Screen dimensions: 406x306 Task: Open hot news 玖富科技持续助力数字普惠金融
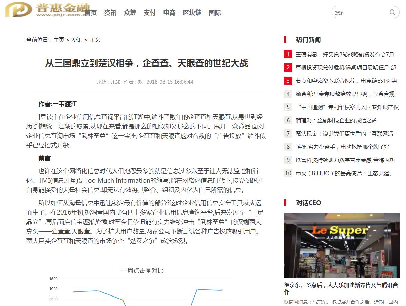coord(345,160)
